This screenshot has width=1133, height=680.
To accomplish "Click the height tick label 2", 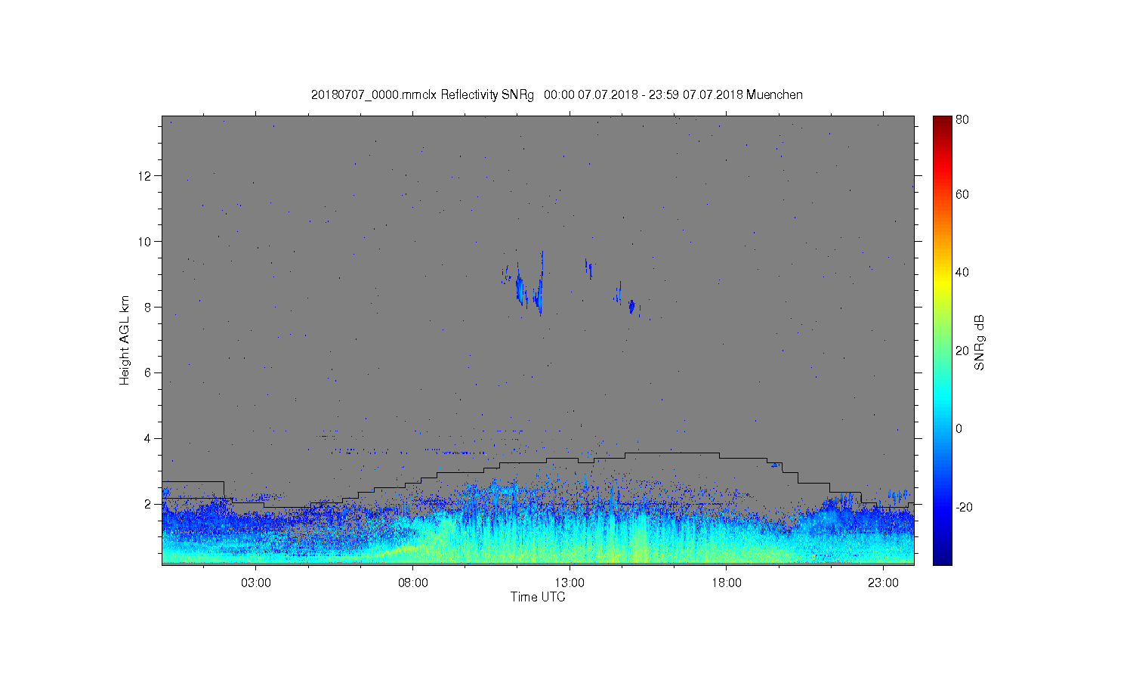I will click(x=147, y=504).
